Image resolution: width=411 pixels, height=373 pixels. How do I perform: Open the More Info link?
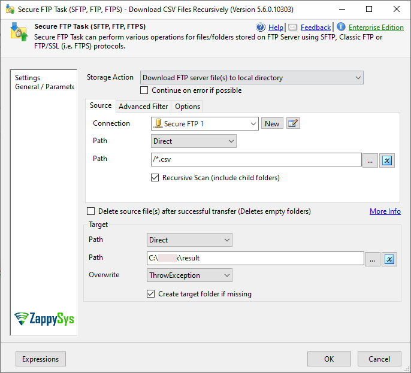click(x=385, y=211)
